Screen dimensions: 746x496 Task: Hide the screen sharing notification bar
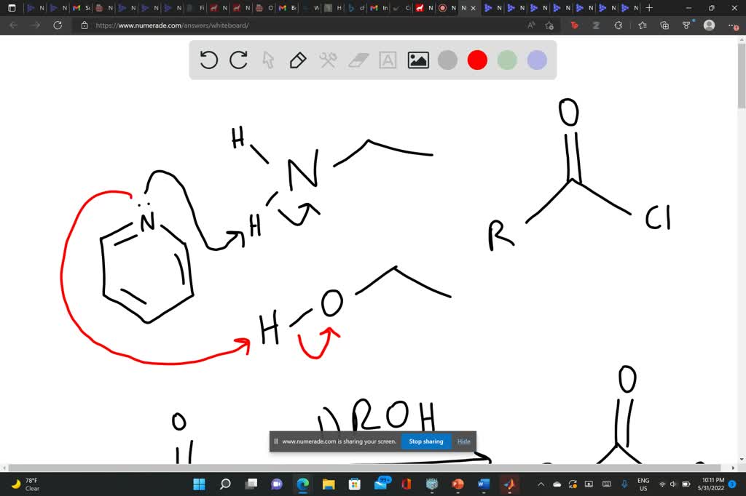coord(463,441)
